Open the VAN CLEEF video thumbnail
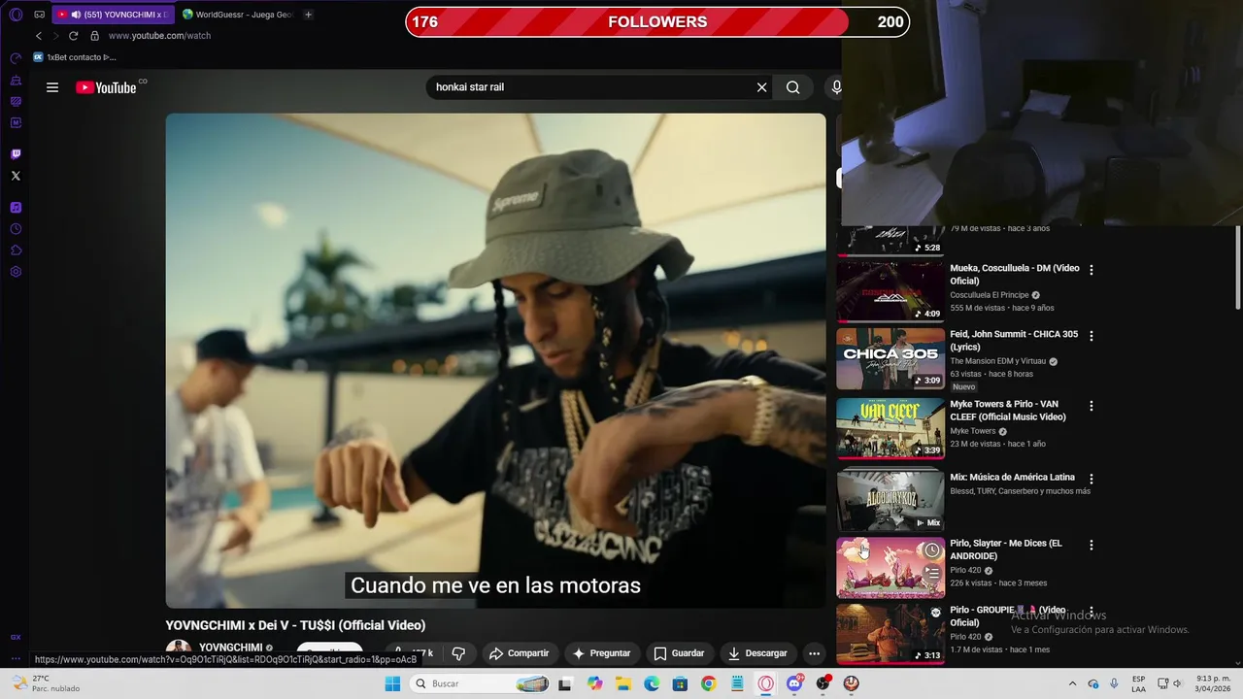Screen dimensions: 1243x699 point(890,428)
